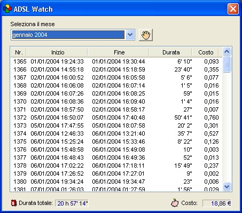This screenshot has height=213, width=242.
Task: Click cost value 0,301
Action: [212, 125]
